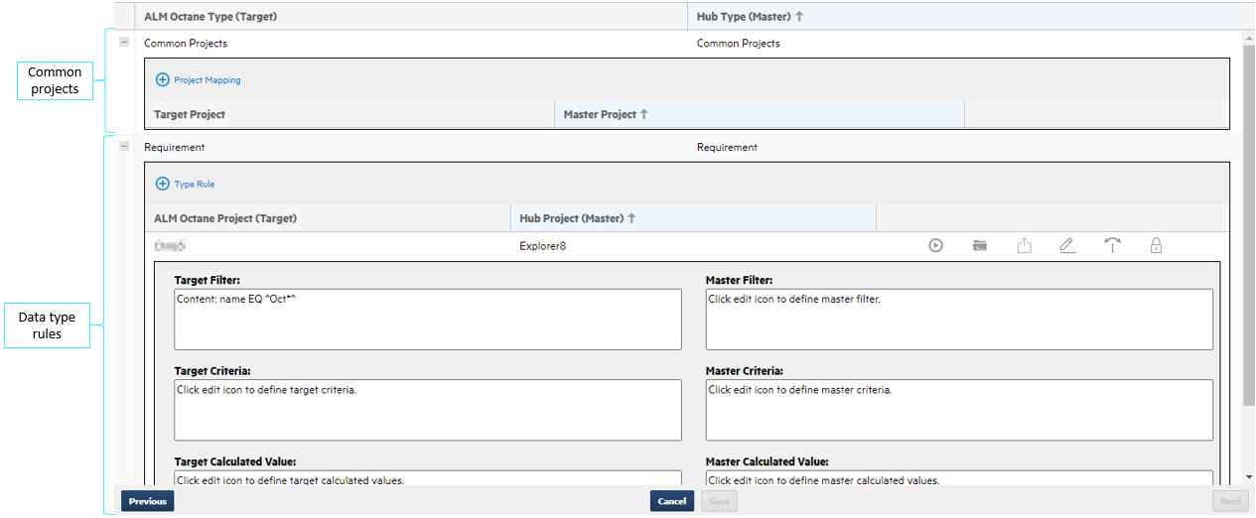Click the Target Criteria text box
This screenshot has height=518, width=1256.
tap(428, 410)
